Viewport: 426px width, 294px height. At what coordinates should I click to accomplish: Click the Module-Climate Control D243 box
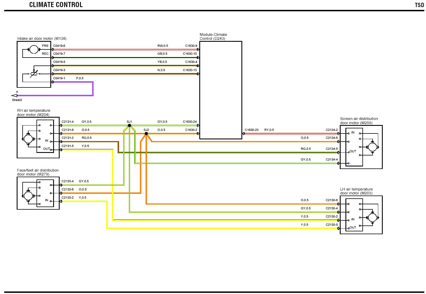tap(220, 90)
